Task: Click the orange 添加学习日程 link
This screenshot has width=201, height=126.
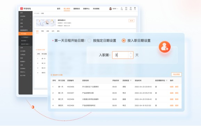Action: [57, 75]
